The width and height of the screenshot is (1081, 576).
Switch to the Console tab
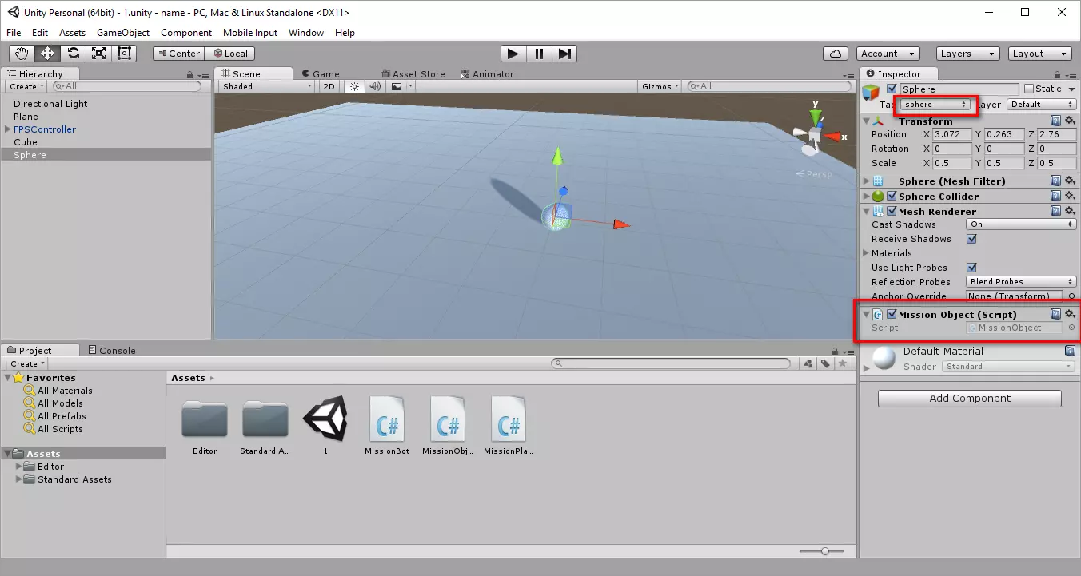(x=112, y=350)
